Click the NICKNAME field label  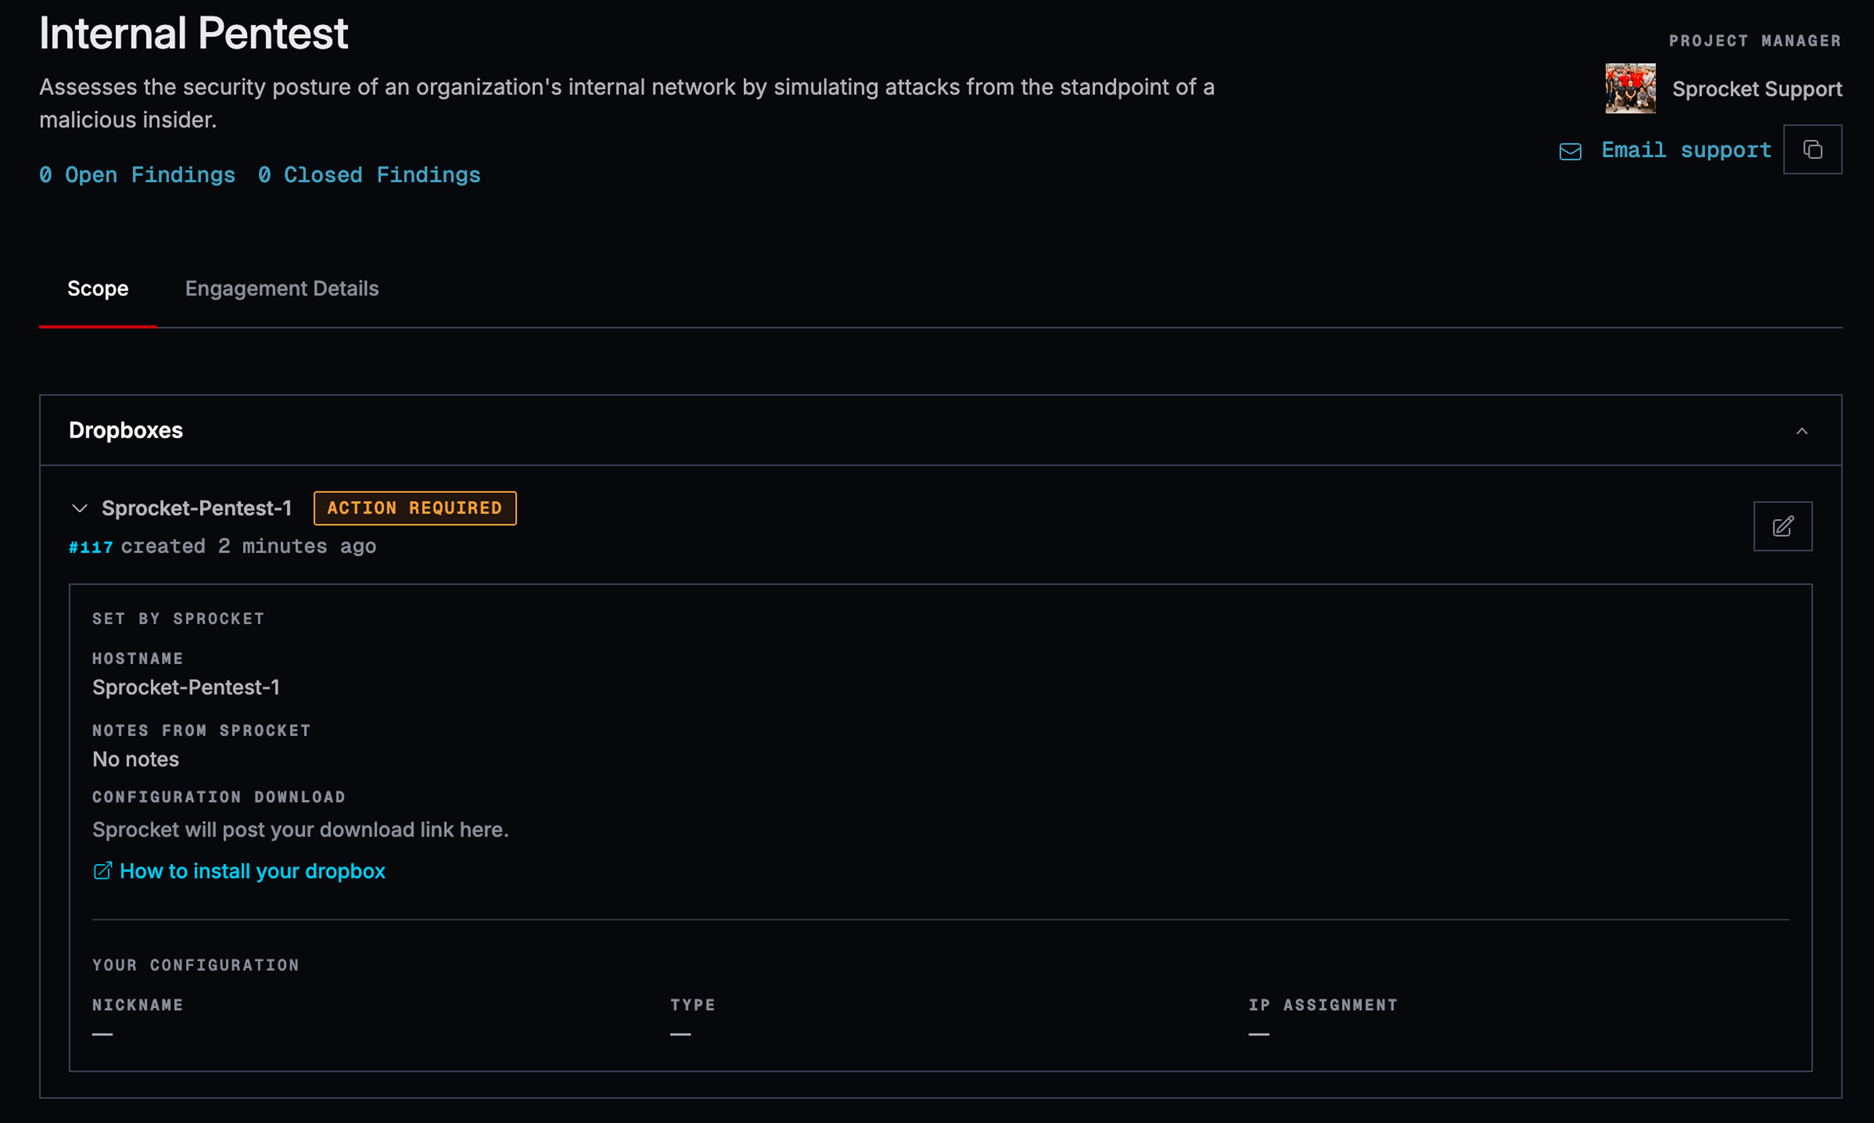tap(138, 1005)
